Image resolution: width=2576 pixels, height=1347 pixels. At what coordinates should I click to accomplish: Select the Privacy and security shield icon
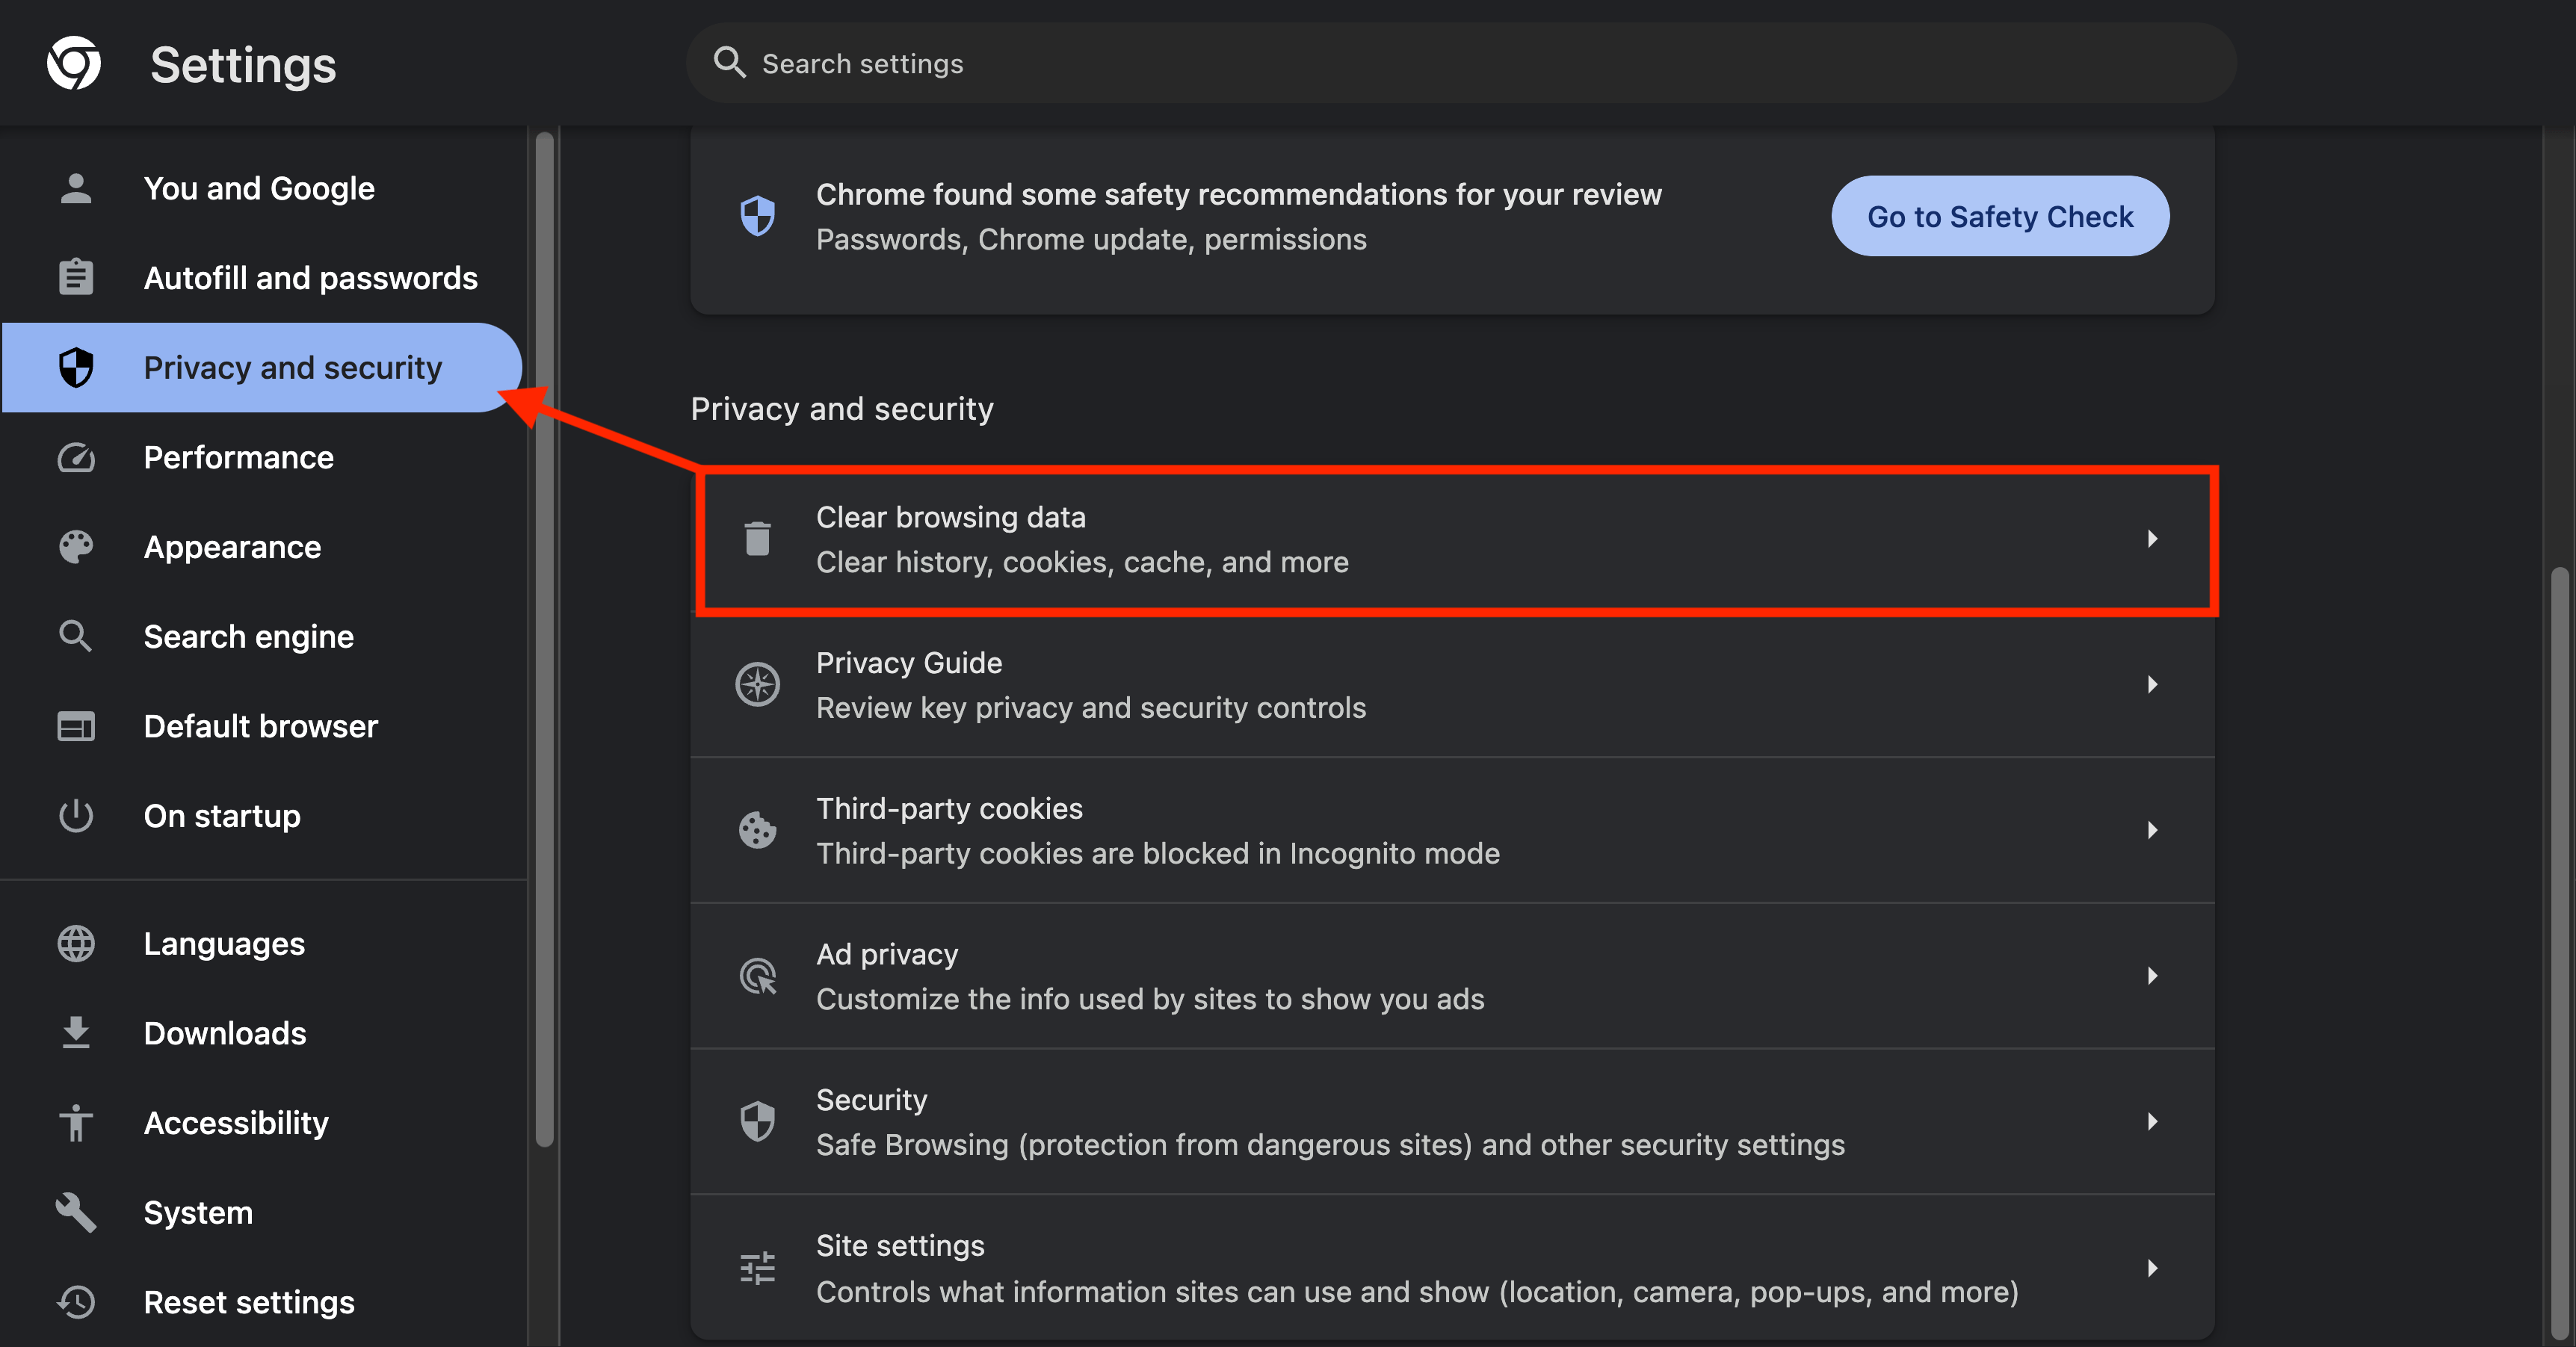76,367
